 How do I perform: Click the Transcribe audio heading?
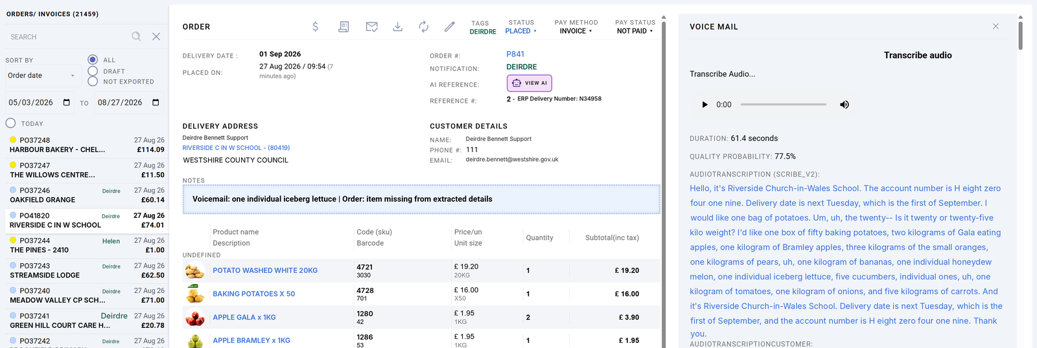(918, 56)
